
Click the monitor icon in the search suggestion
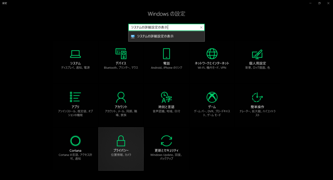[133, 36]
